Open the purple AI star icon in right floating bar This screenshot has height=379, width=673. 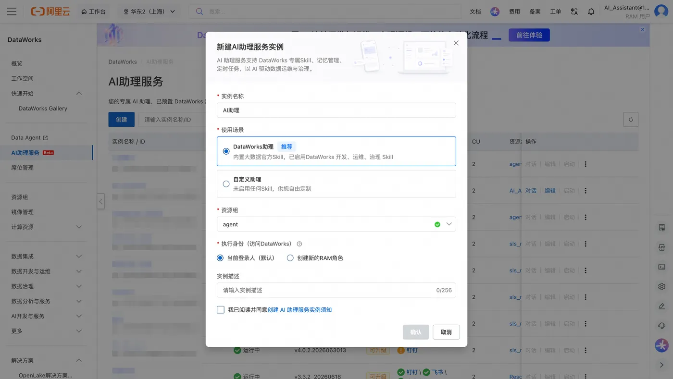(x=662, y=345)
